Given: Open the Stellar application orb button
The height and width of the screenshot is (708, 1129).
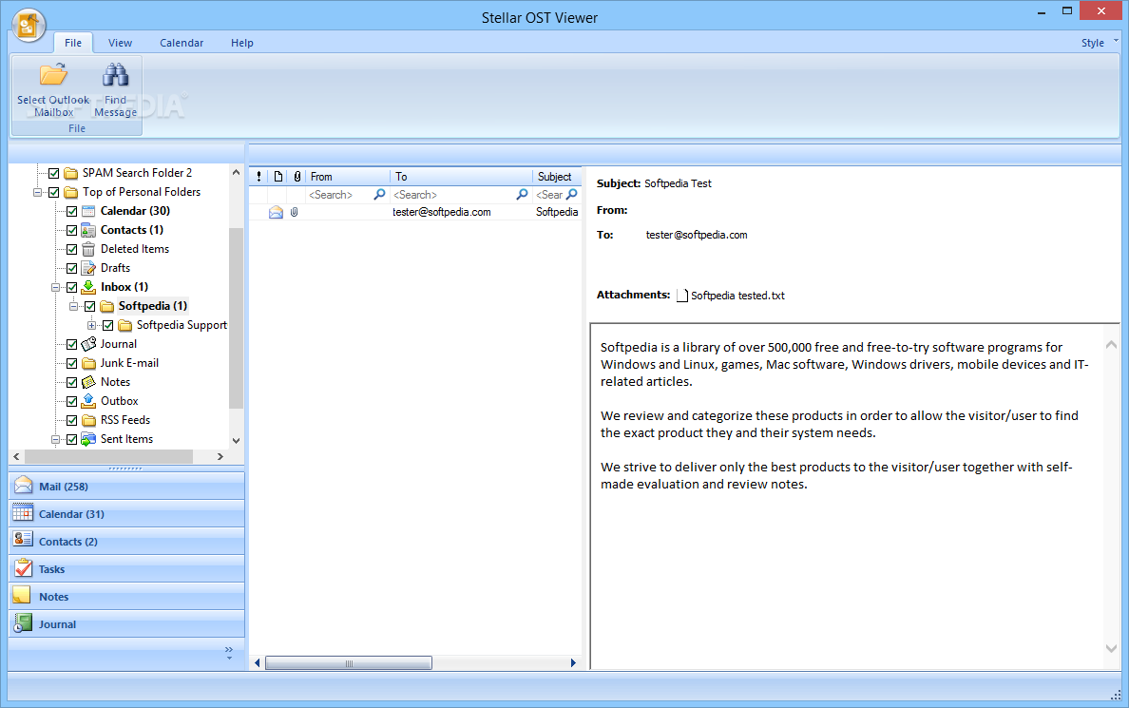Looking at the screenshot, I should tap(29, 27).
